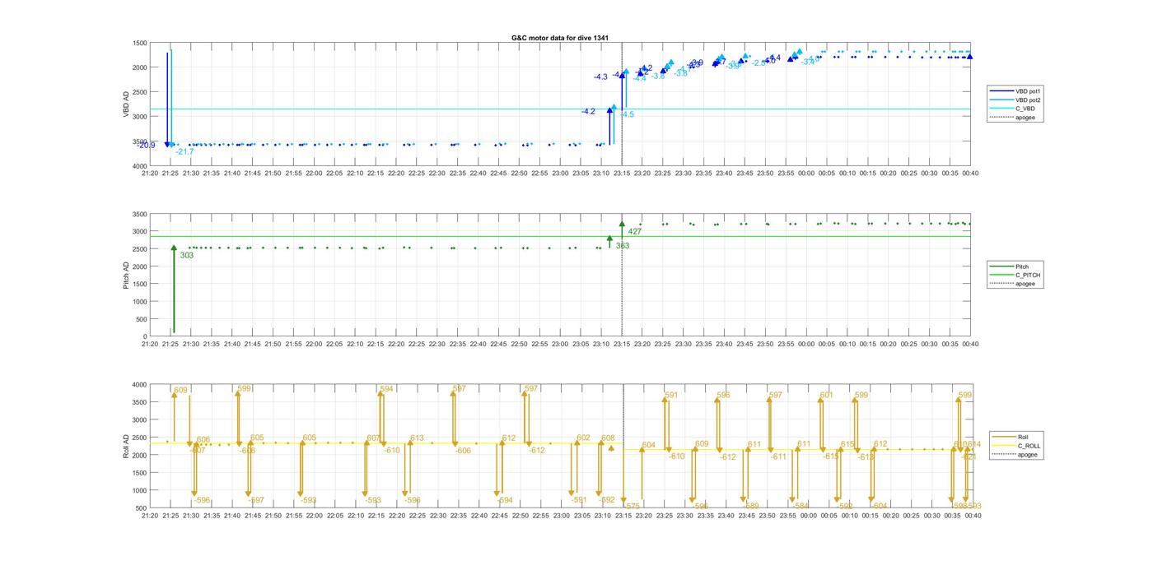Click the "602" roll data label
Image resolution: width=1153 pixels, height=570 pixels.
(584, 438)
